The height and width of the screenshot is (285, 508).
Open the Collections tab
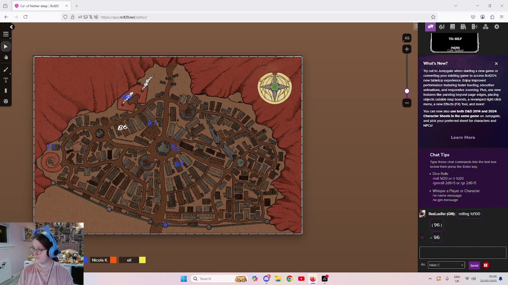click(x=485, y=27)
